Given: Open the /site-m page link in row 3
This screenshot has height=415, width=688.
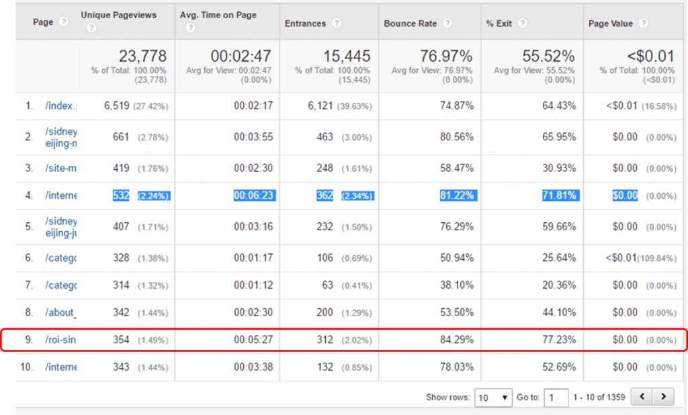Looking at the screenshot, I should tap(60, 168).
